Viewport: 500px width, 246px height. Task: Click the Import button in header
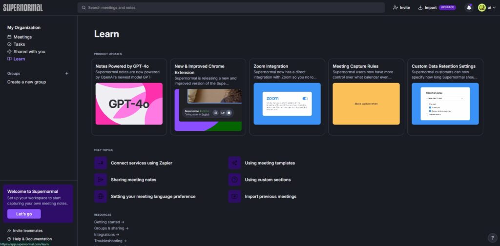point(427,8)
